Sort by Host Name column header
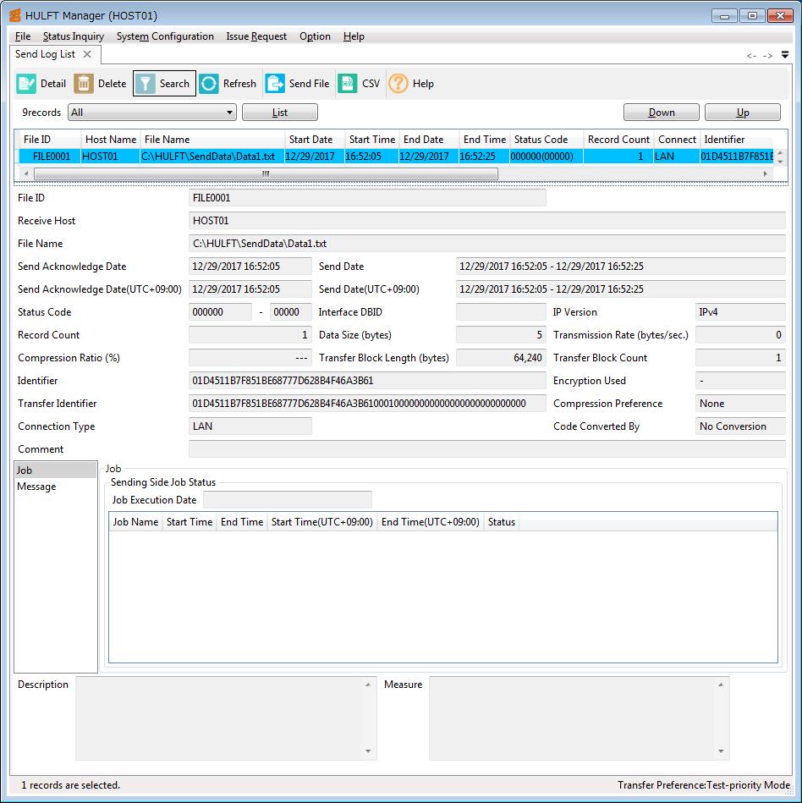 111,140
